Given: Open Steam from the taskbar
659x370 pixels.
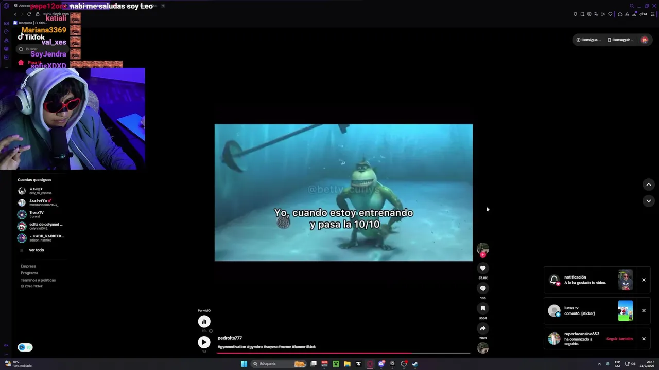Looking at the screenshot, I should click(415, 364).
